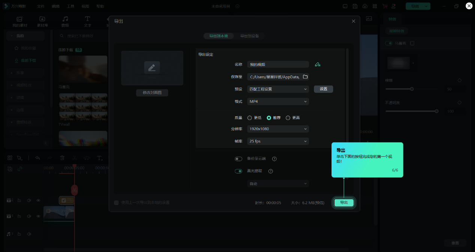Open the 文件 menu

pyautogui.click(x=41, y=6)
